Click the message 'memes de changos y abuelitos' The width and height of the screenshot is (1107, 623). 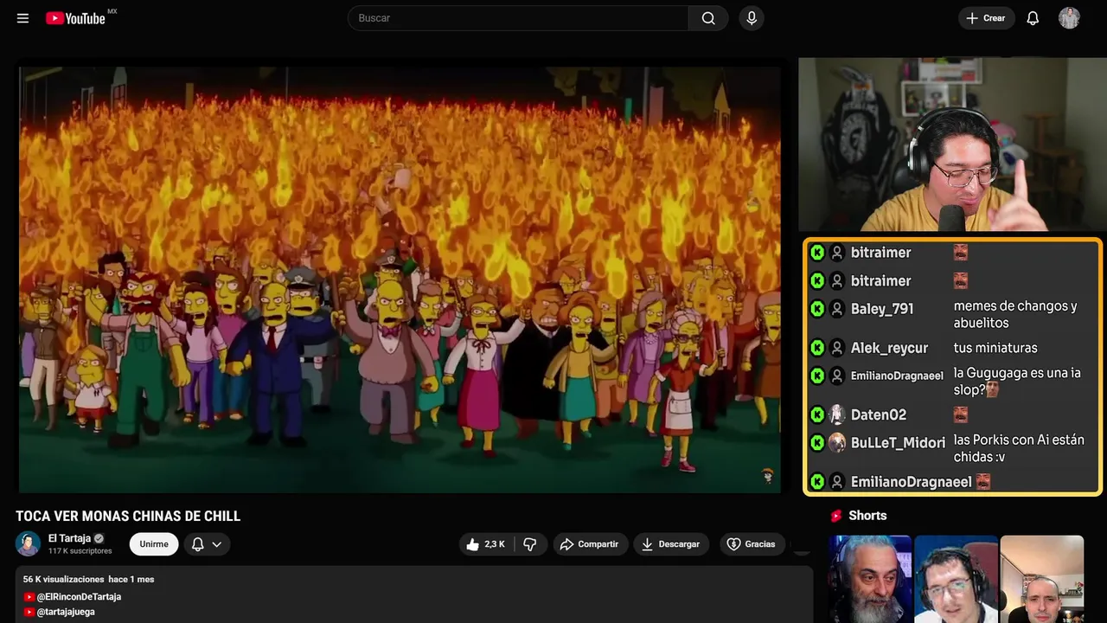pos(1015,314)
